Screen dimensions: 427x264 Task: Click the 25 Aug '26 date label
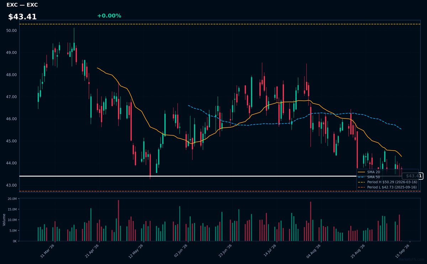point(359,251)
